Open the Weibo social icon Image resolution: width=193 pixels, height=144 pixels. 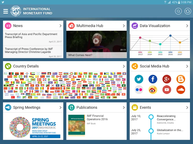click(x=153, y=90)
